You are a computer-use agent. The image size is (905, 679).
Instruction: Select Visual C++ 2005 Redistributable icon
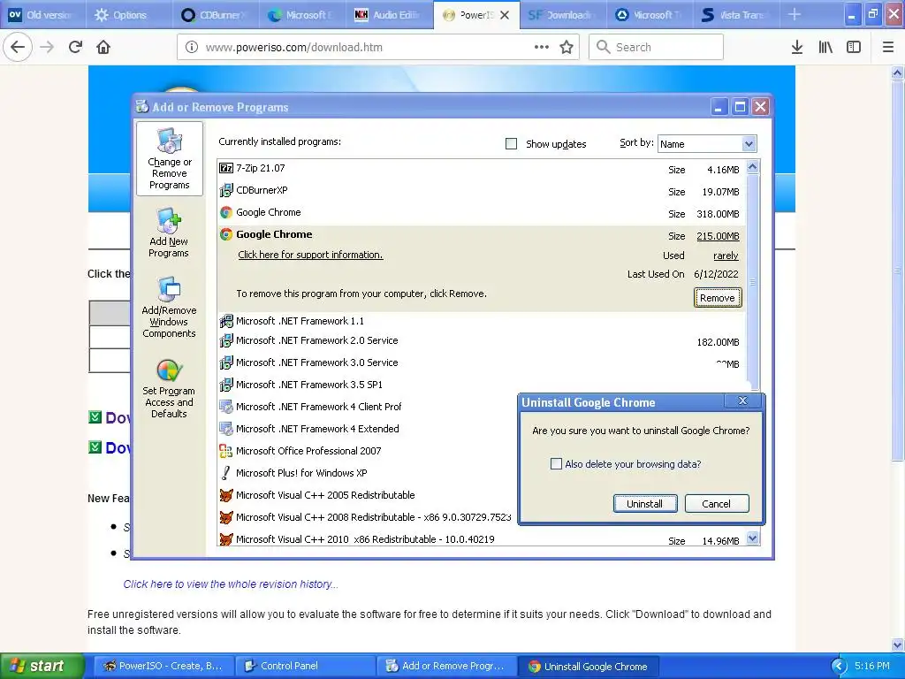(x=226, y=495)
